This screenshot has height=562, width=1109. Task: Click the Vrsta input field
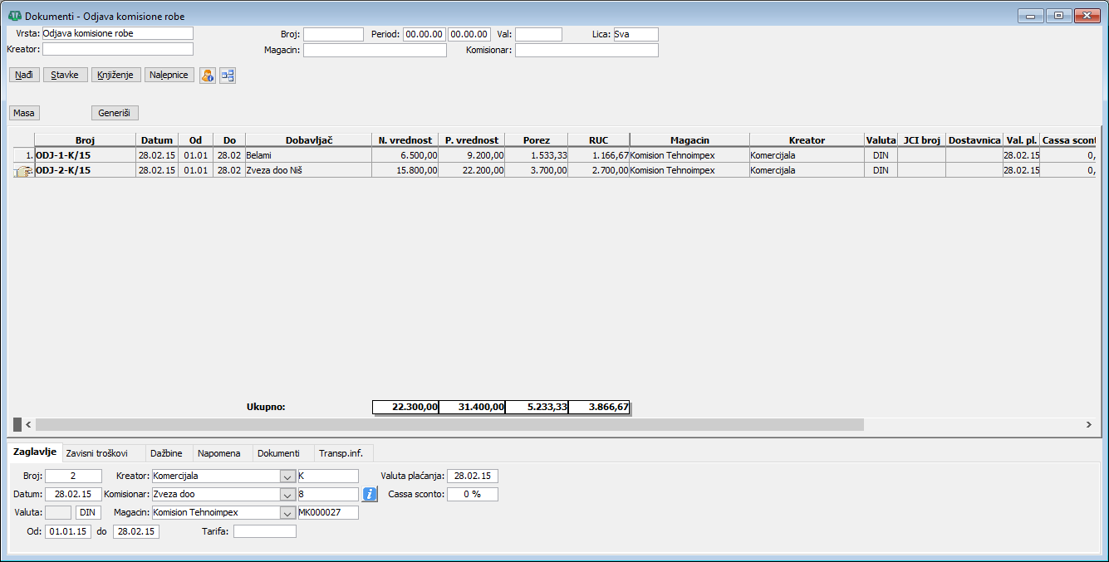click(117, 34)
